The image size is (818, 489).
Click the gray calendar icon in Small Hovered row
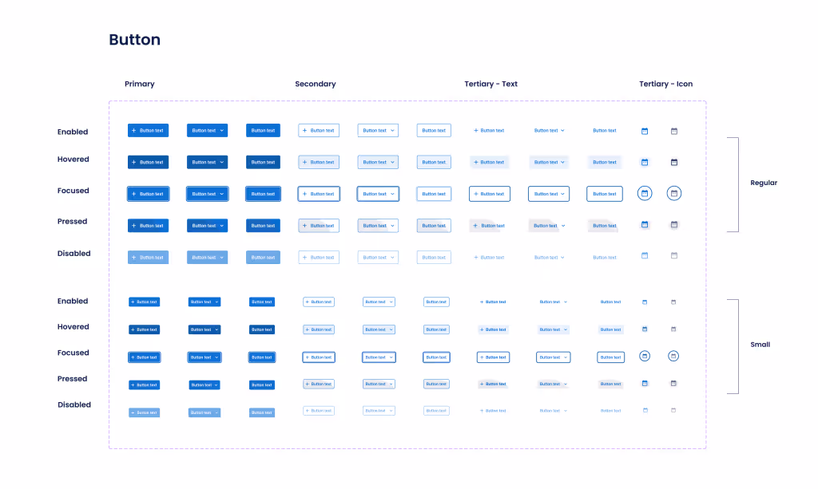pos(673,329)
